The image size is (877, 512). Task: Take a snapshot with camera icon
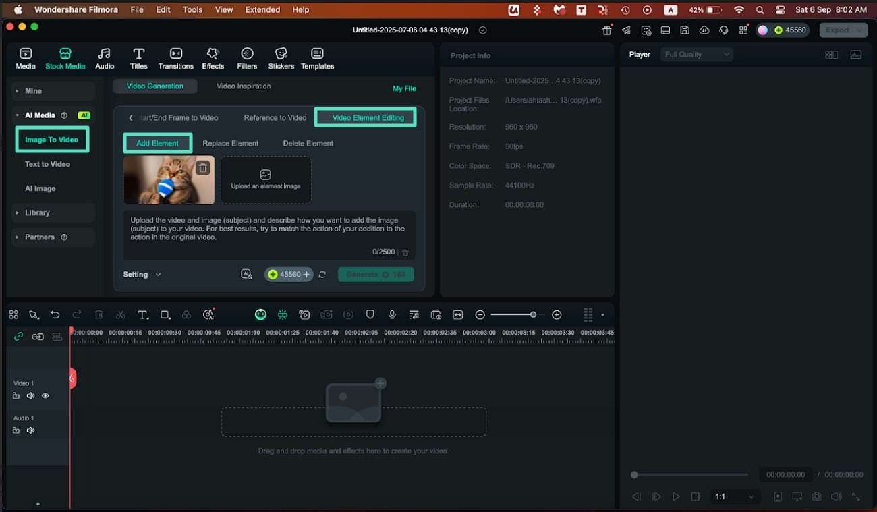(x=816, y=496)
